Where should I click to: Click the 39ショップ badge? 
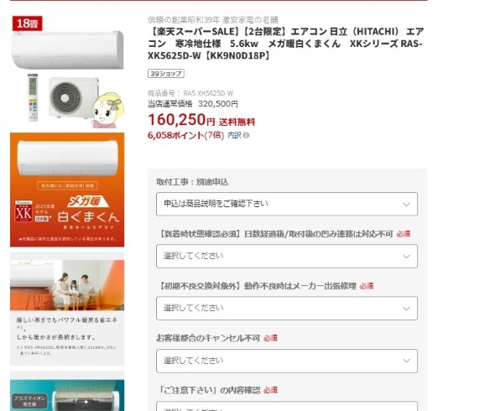[166, 74]
